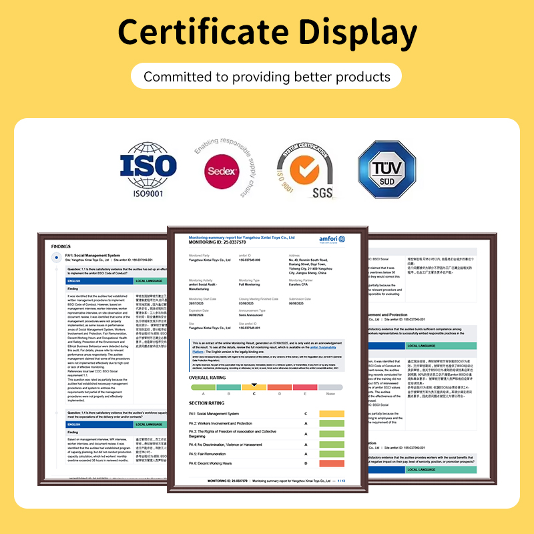Click green swatch for PA 4 No Discrimination
Viewport: 534px width, 534px height.
[332, 445]
